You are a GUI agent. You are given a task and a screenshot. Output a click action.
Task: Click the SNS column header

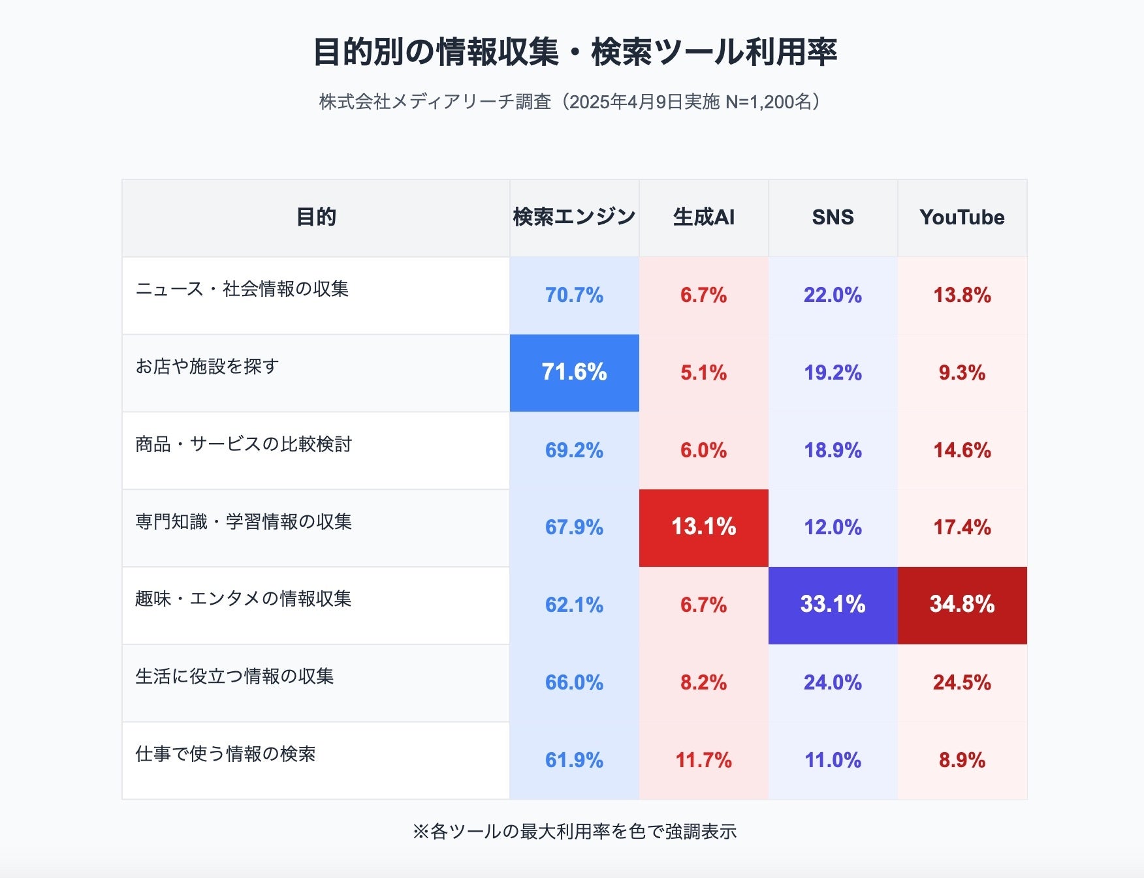click(x=833, y=217)
